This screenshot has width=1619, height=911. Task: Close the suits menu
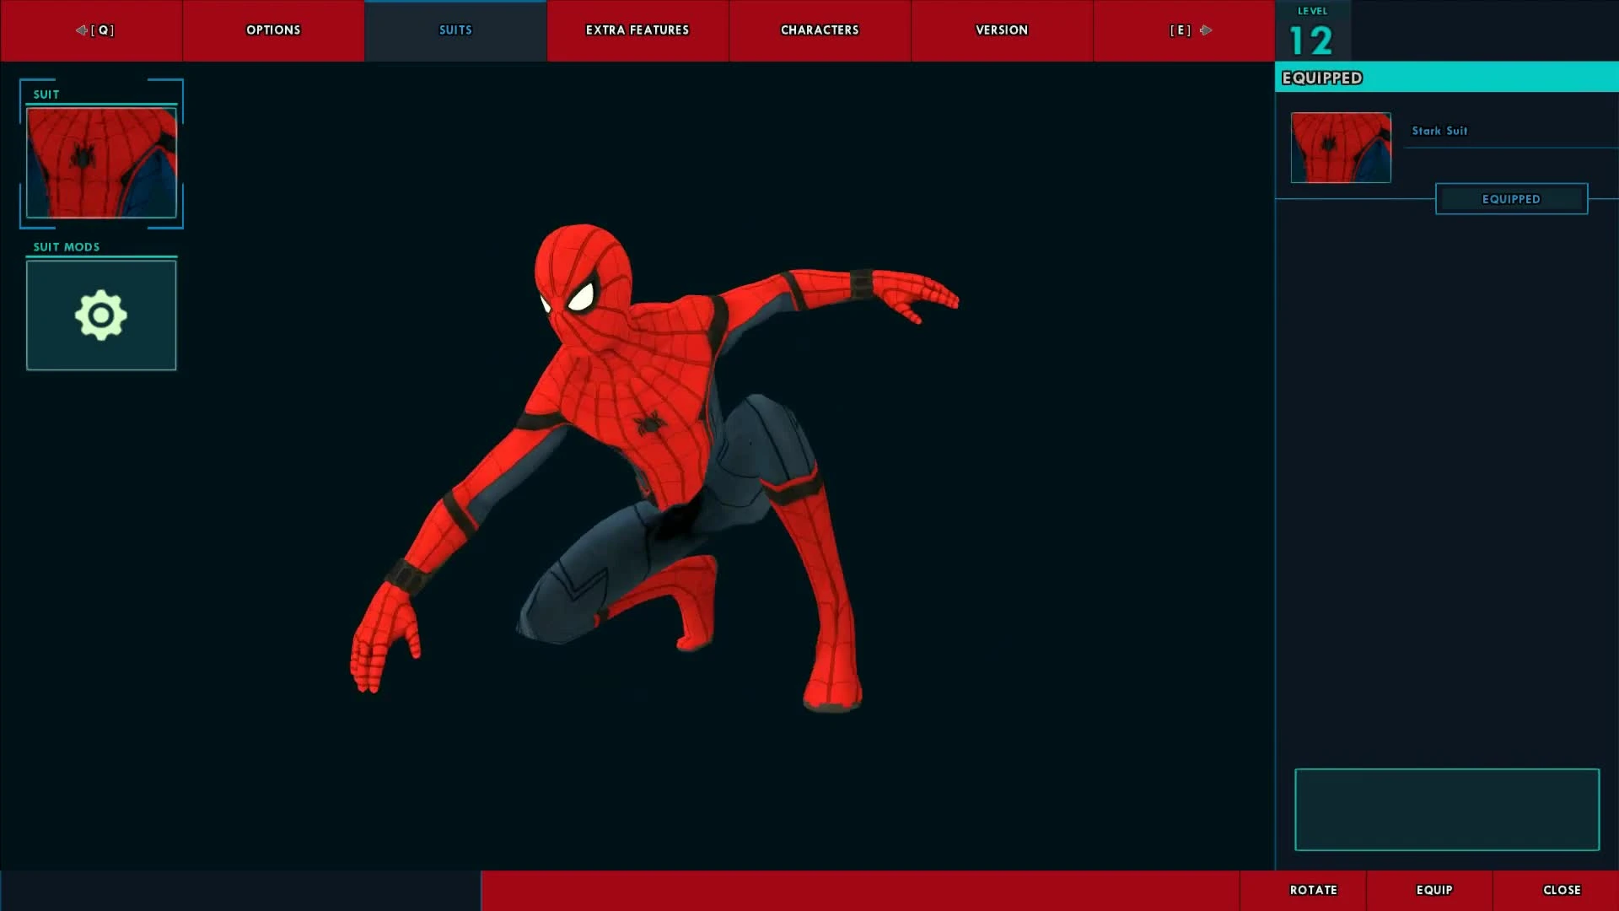point(1561,890)
